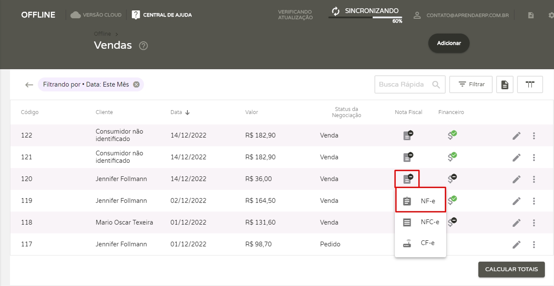
Task: Select CF-e option in menu
Action: 420,243
